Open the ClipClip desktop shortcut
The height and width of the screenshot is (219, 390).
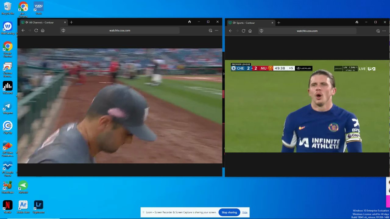(x=8, y=127)
